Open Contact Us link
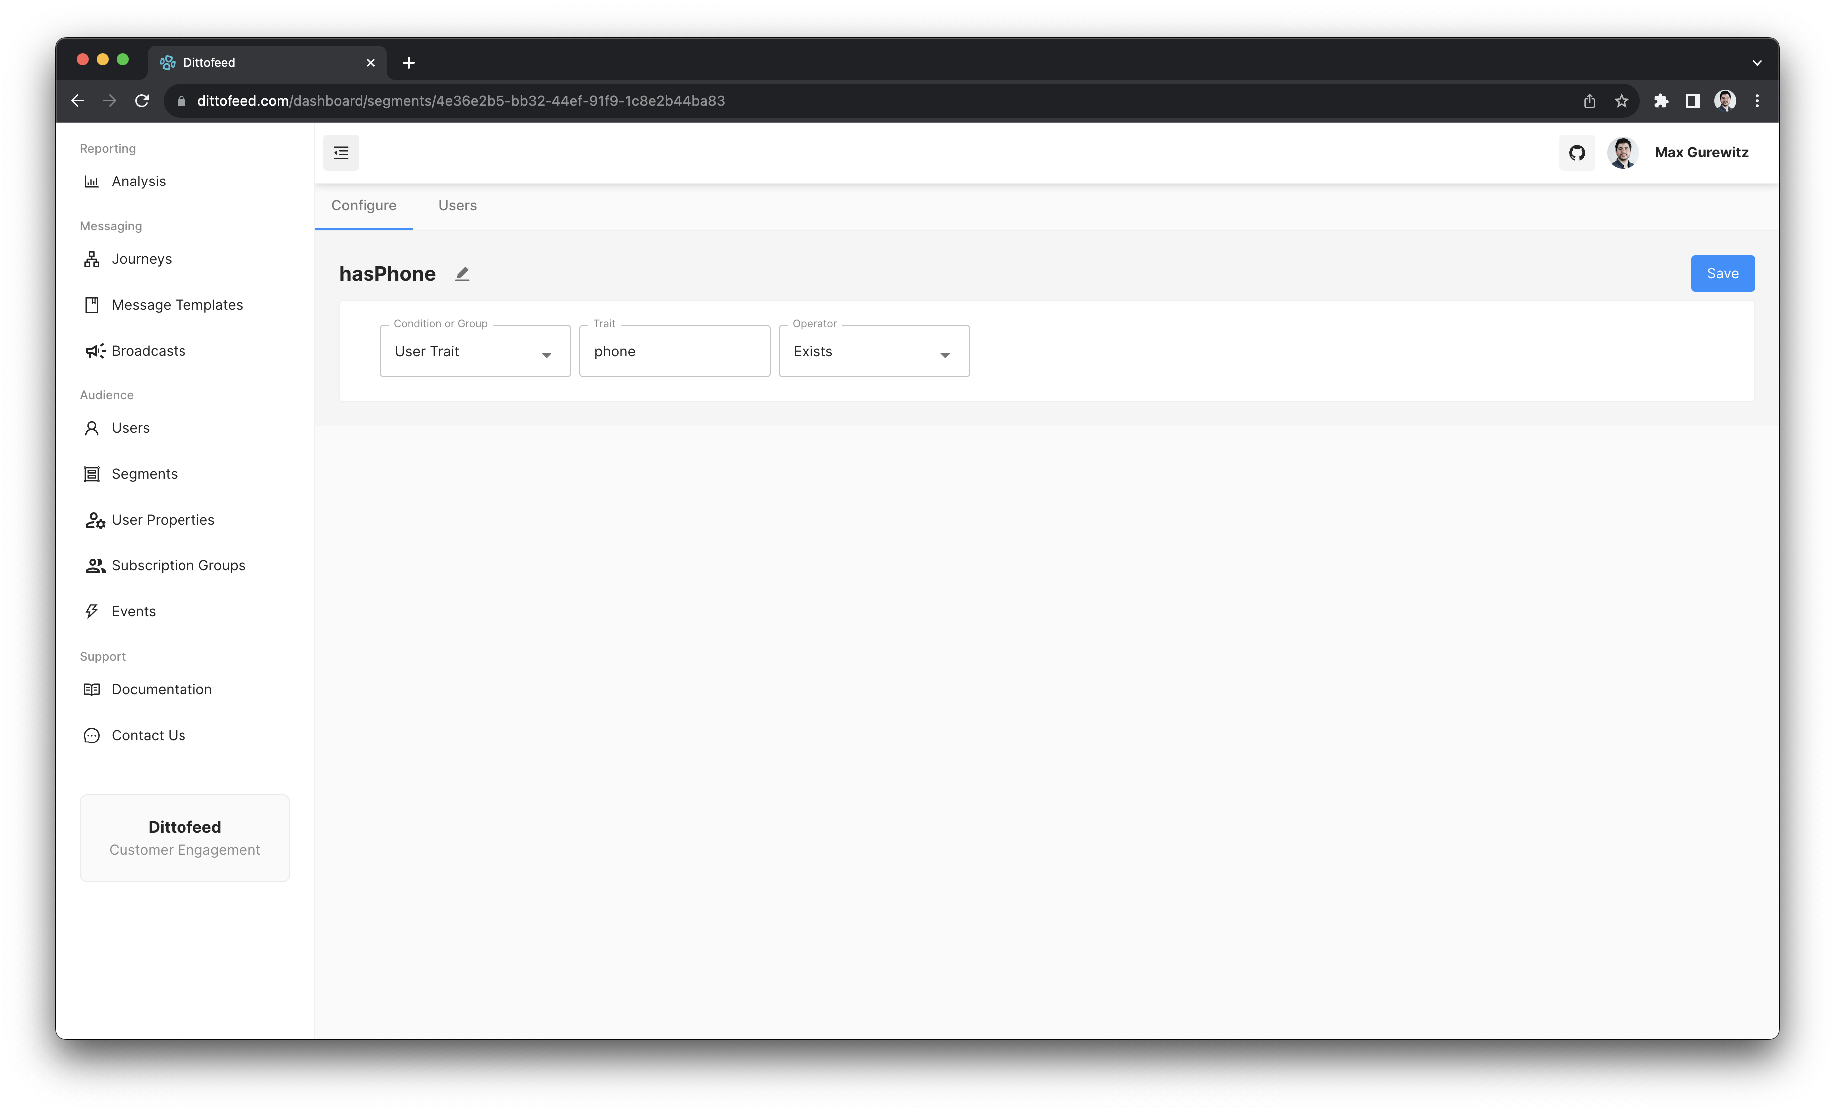Viewport: 1835px width, 1113px height. click(x=148, y=736)
